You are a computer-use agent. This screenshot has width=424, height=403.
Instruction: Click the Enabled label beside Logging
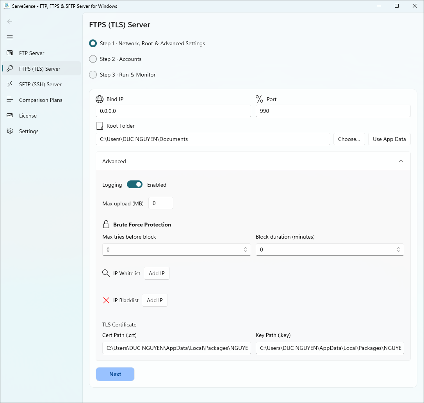(x=157, y=185)
